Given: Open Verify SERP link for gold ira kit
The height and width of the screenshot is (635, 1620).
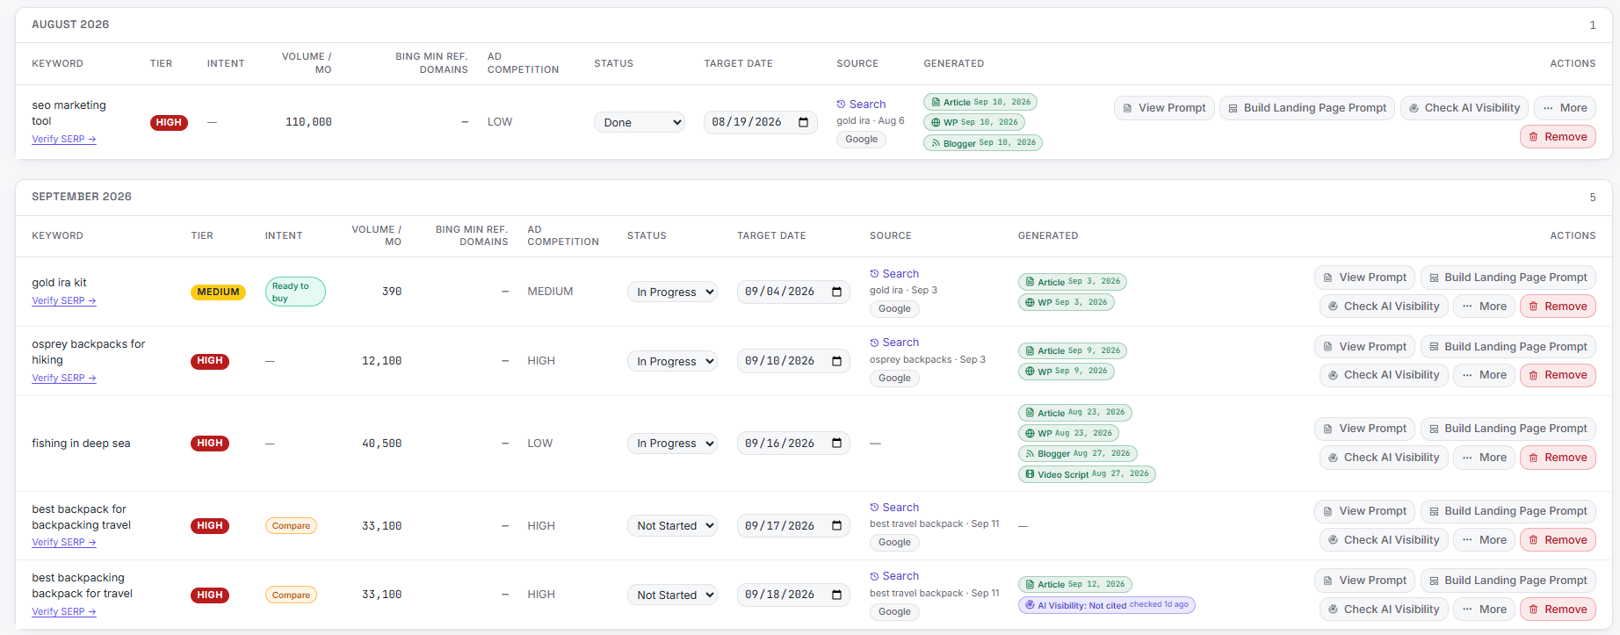Looking at the screenshot, I should tap(64, 300).
